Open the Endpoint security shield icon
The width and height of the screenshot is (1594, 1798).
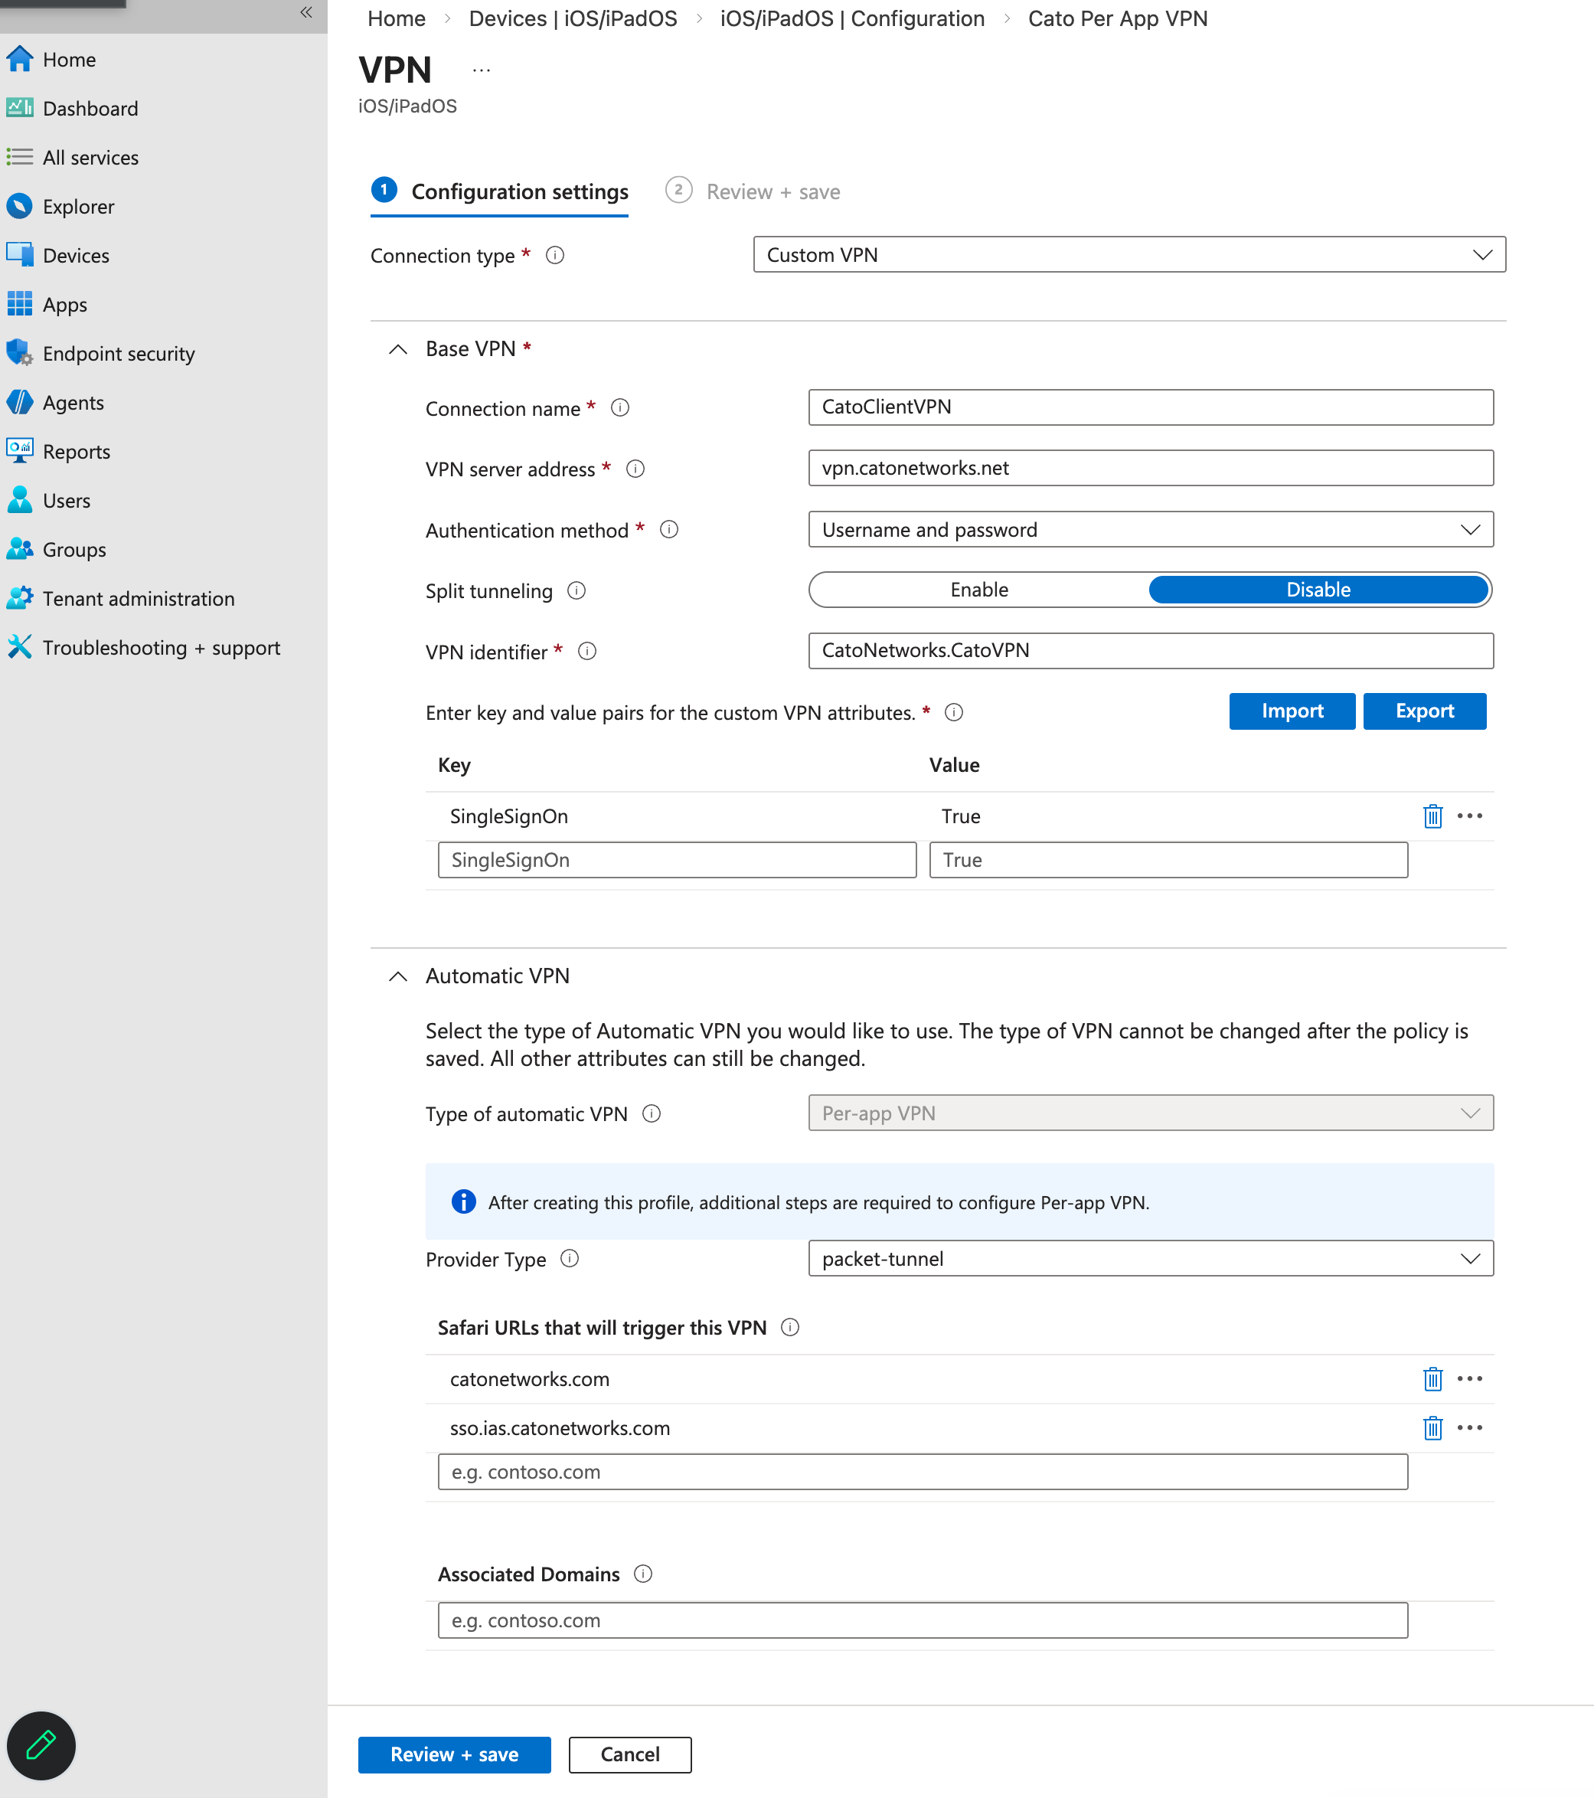coord(19,353)
